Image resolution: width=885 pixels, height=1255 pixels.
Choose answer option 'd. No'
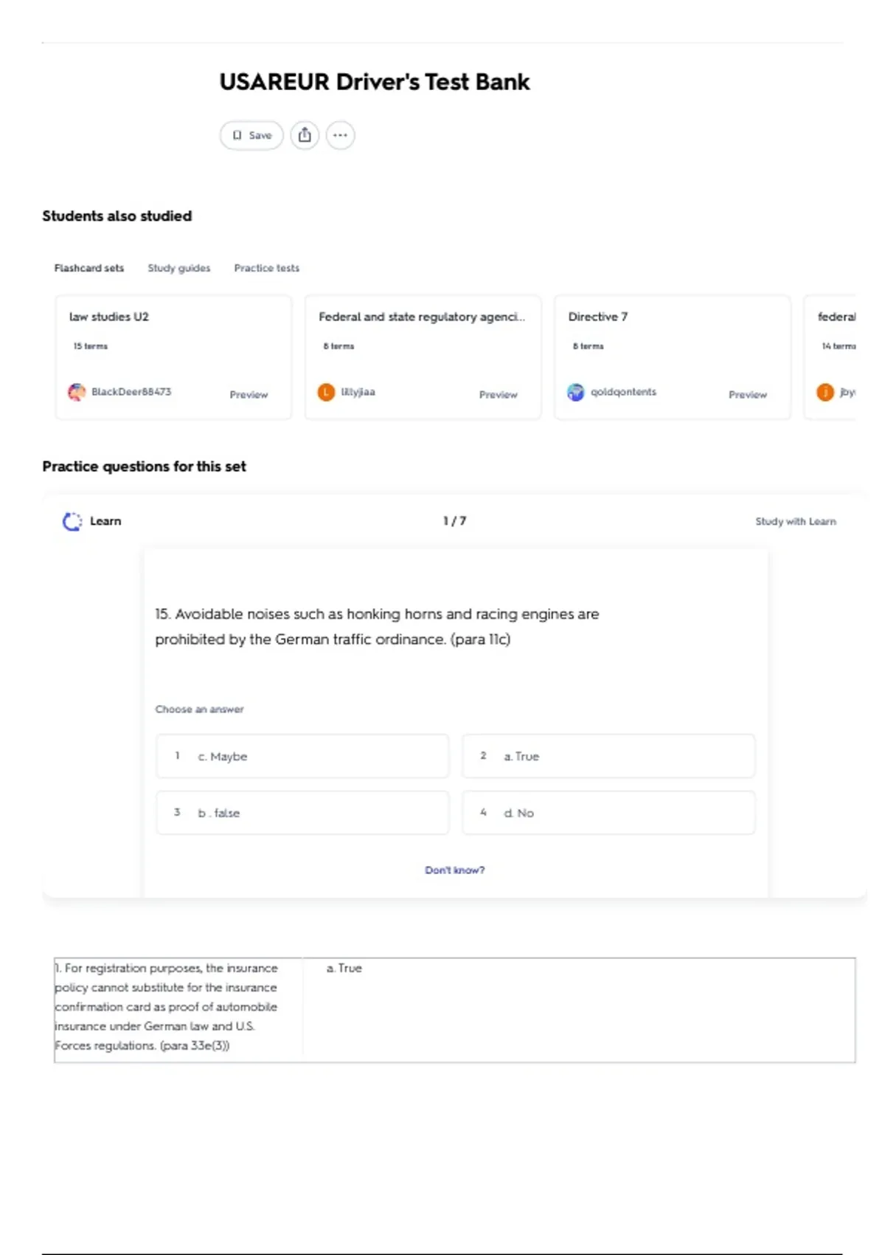(x=608, y=813)
